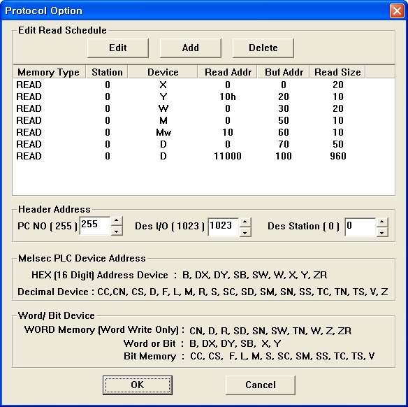Confirm the dialog with OK
The image size is (408, 407).
pyautogui.click(x=138, y=385)
